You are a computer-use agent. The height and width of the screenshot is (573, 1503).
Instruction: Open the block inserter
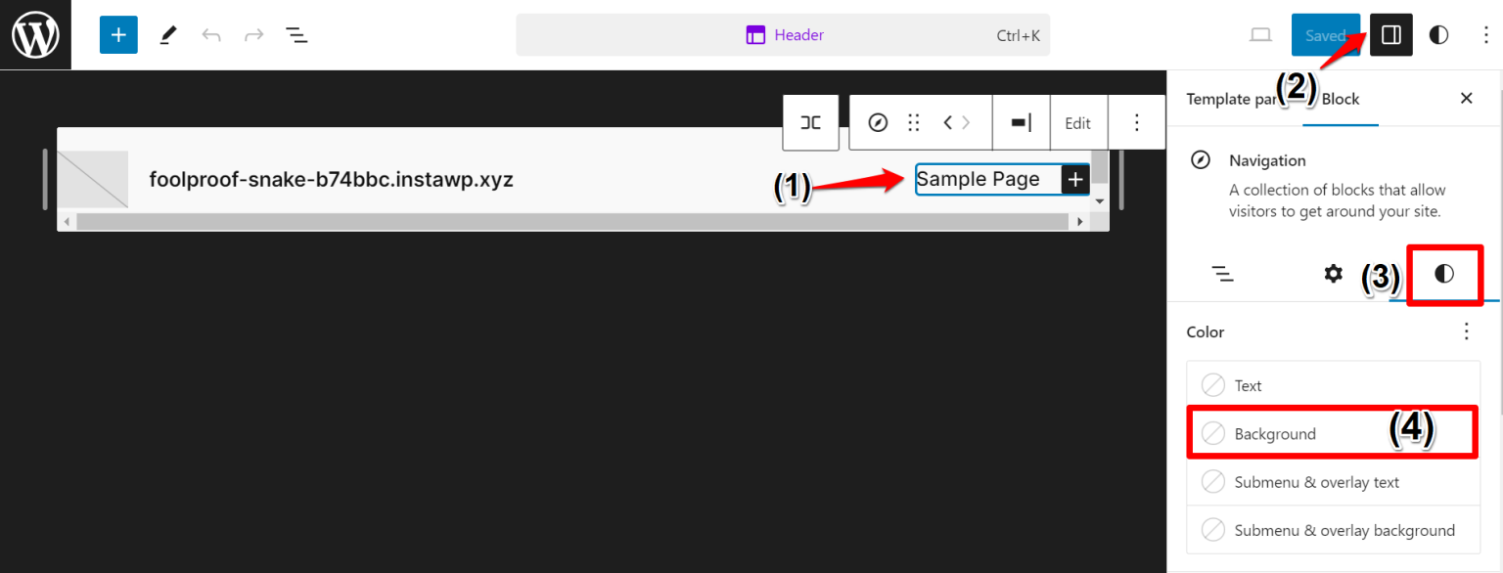[x=118, y=34]
